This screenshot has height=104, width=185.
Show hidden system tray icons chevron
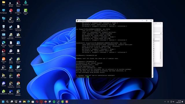pos(165,102)
